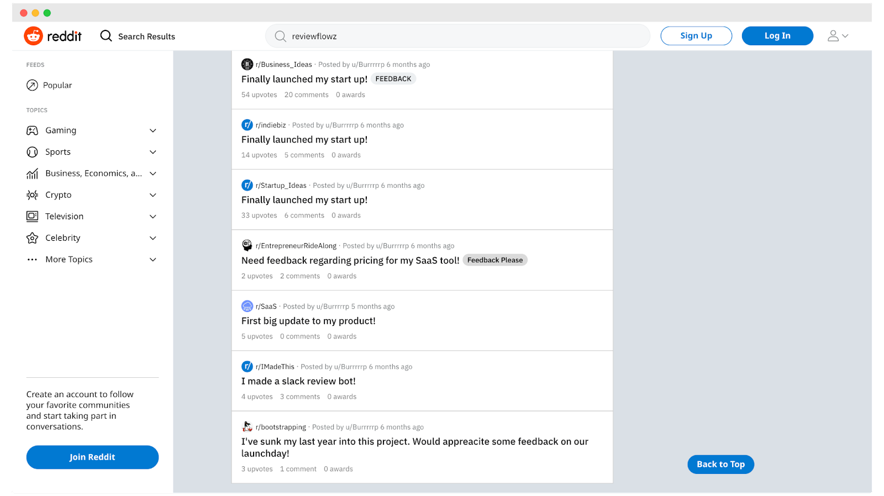
Task: Expand the Business, Economics topic chevron
Action: 153,173
